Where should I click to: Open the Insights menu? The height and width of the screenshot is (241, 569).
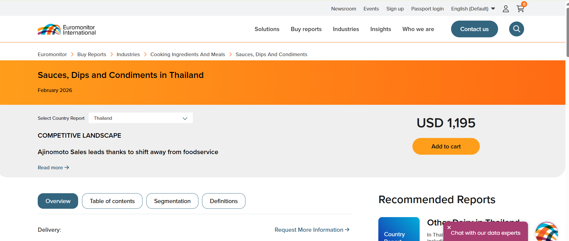click(x=381, y=29)
